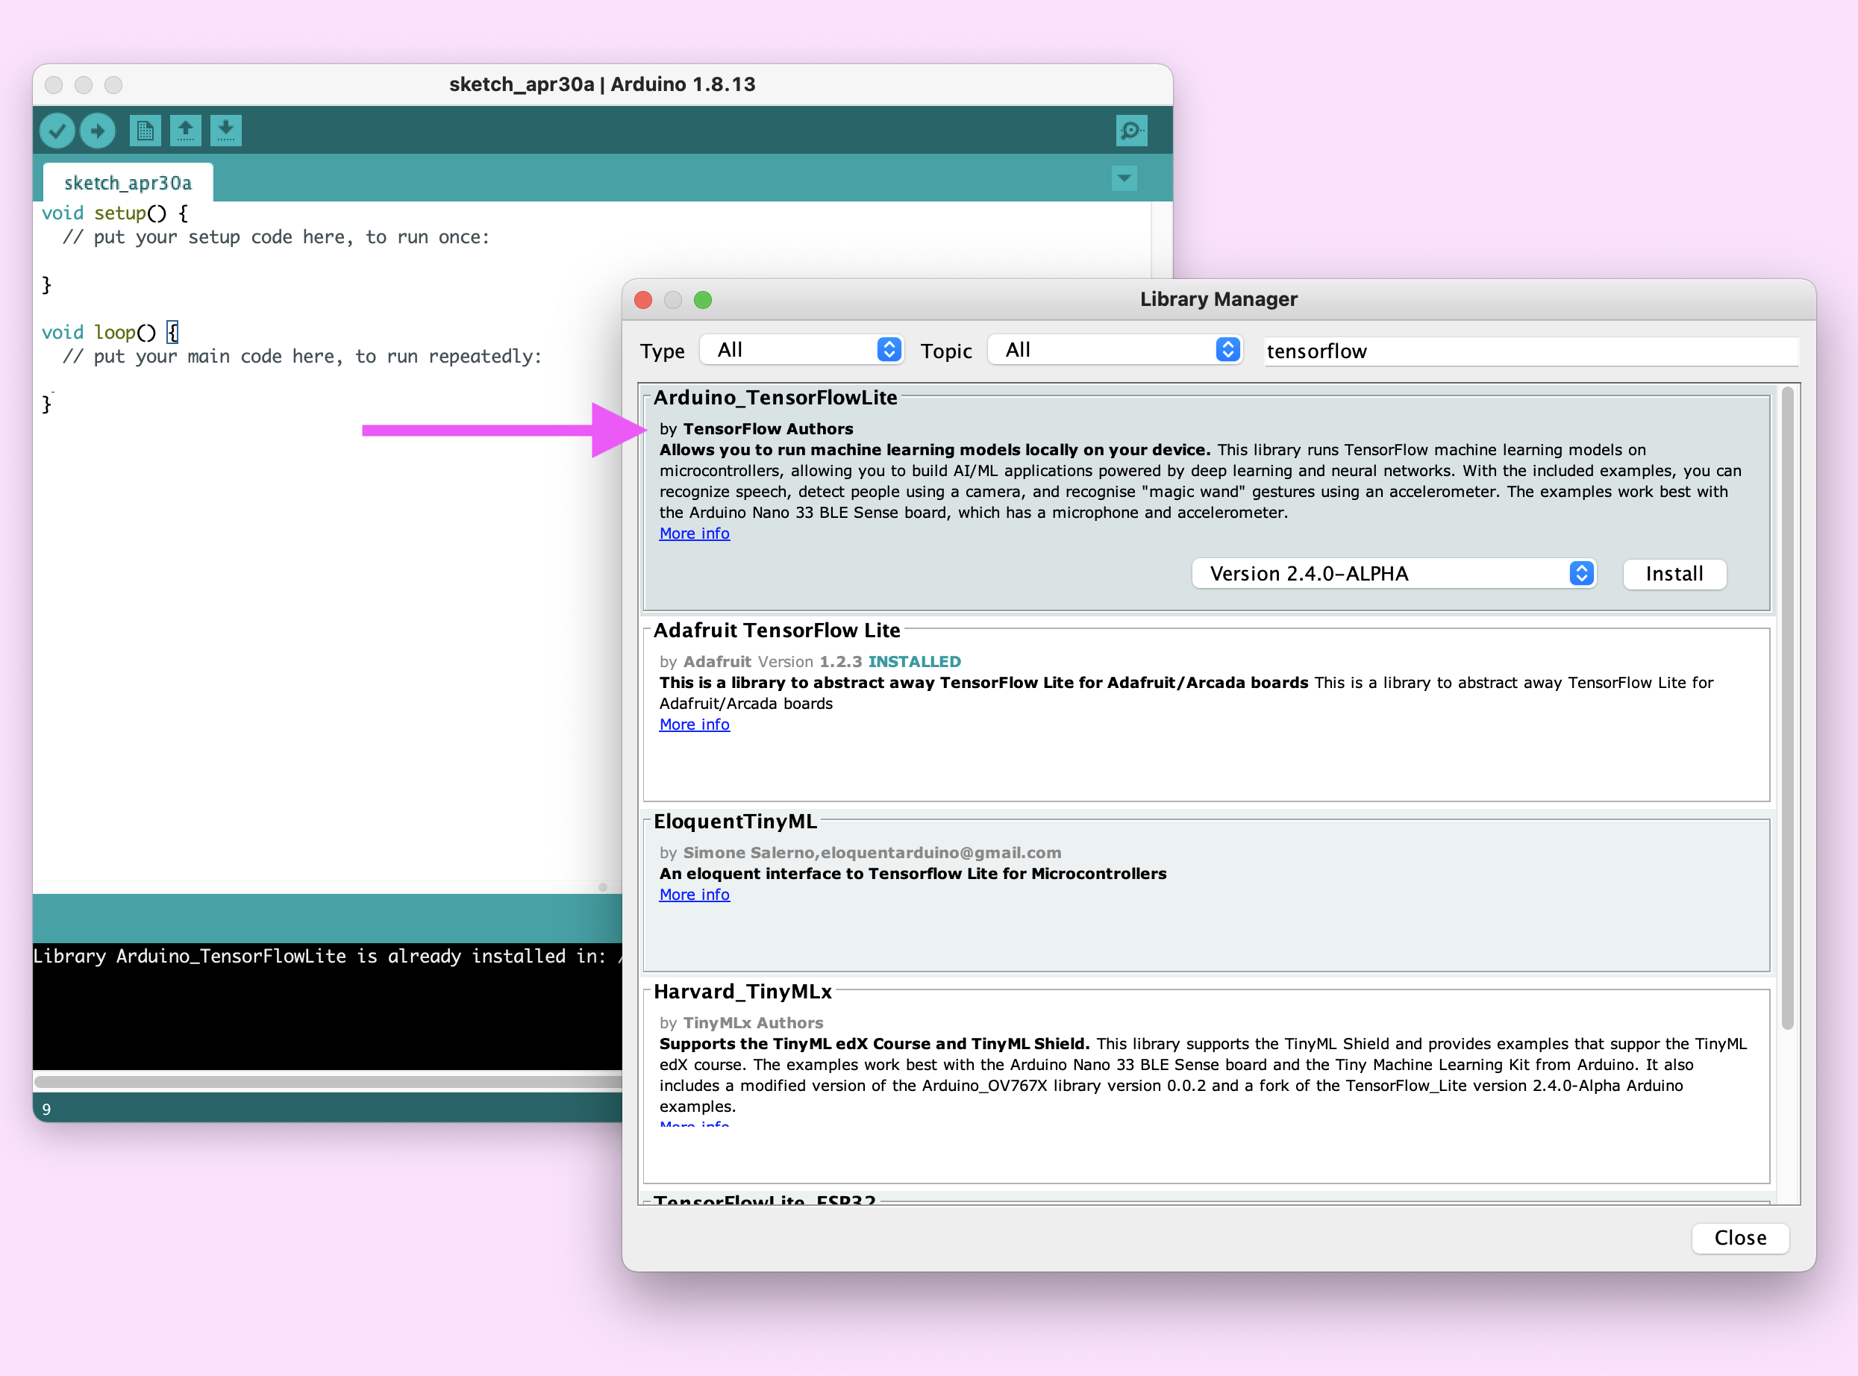Click Library Manager red close dot
Viewport: 1858px width, 1376px height.
pyautogui.click(x=643, y=300)
